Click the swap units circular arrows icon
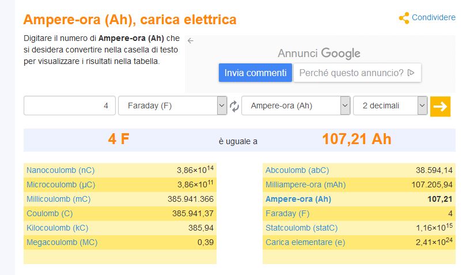470x275 pixels. click(234, 106)
